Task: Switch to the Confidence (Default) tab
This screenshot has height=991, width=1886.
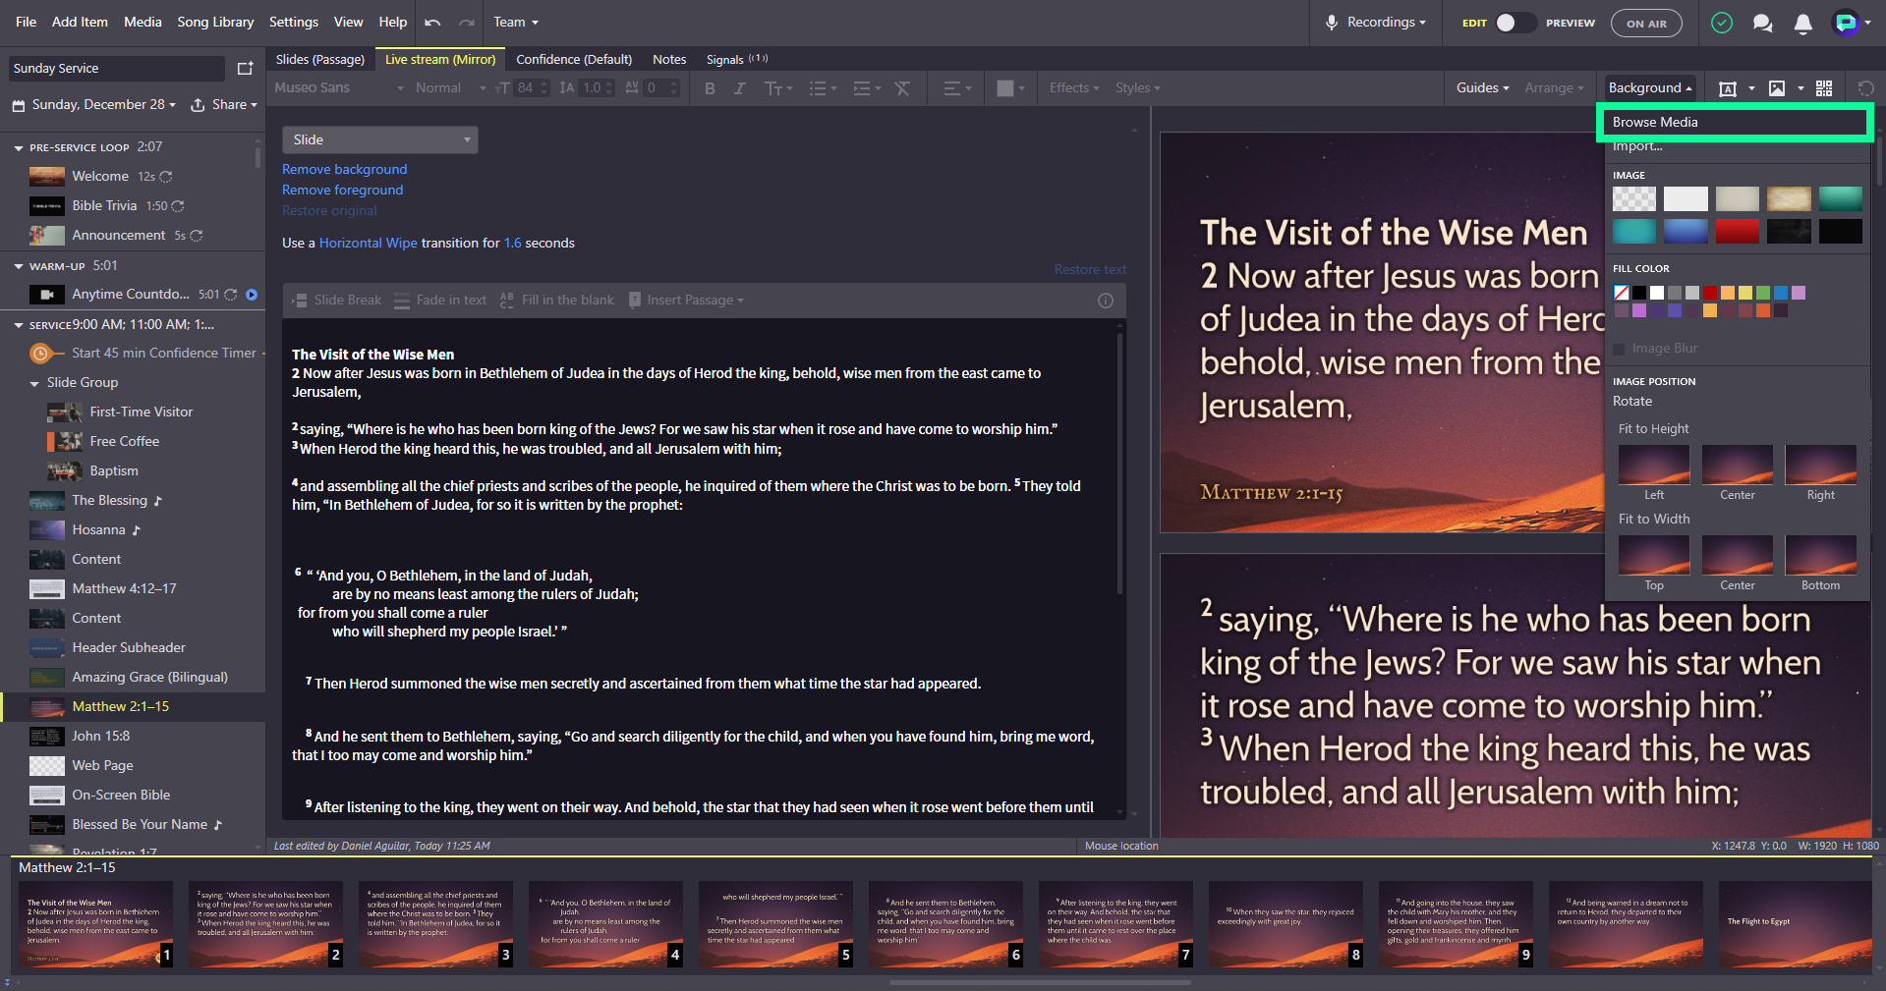Action: (574, 59)
